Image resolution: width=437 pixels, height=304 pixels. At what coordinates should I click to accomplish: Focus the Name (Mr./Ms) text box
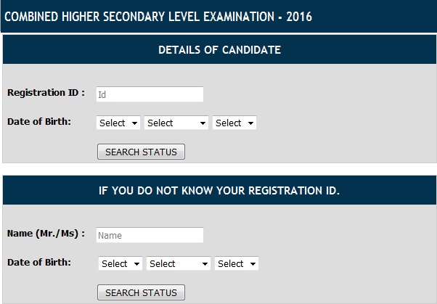coord(150,235)
